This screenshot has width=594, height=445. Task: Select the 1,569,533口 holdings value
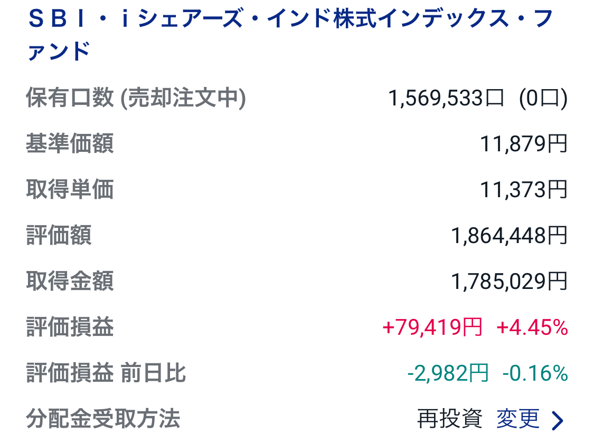tap(446, 98)
